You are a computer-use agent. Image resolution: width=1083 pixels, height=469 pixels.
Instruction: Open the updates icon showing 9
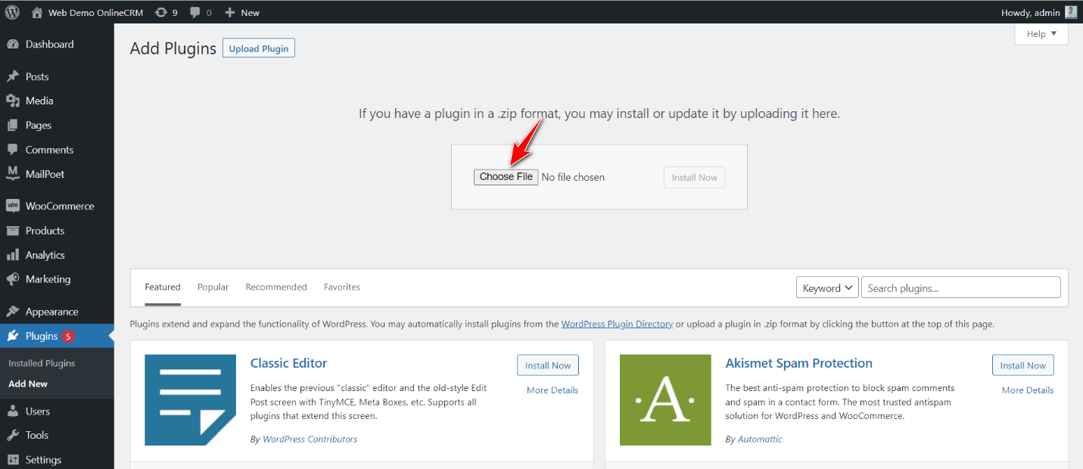coord(161,12)
